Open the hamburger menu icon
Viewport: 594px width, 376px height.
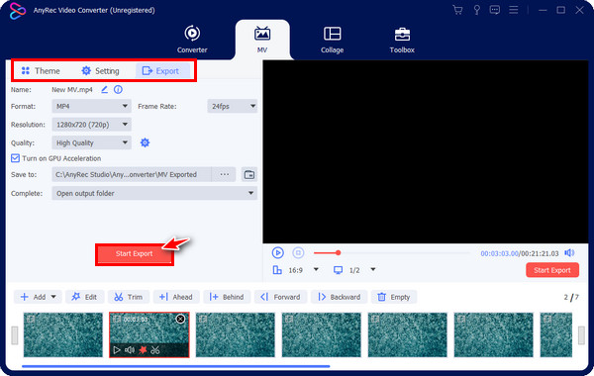coord(513,10)
